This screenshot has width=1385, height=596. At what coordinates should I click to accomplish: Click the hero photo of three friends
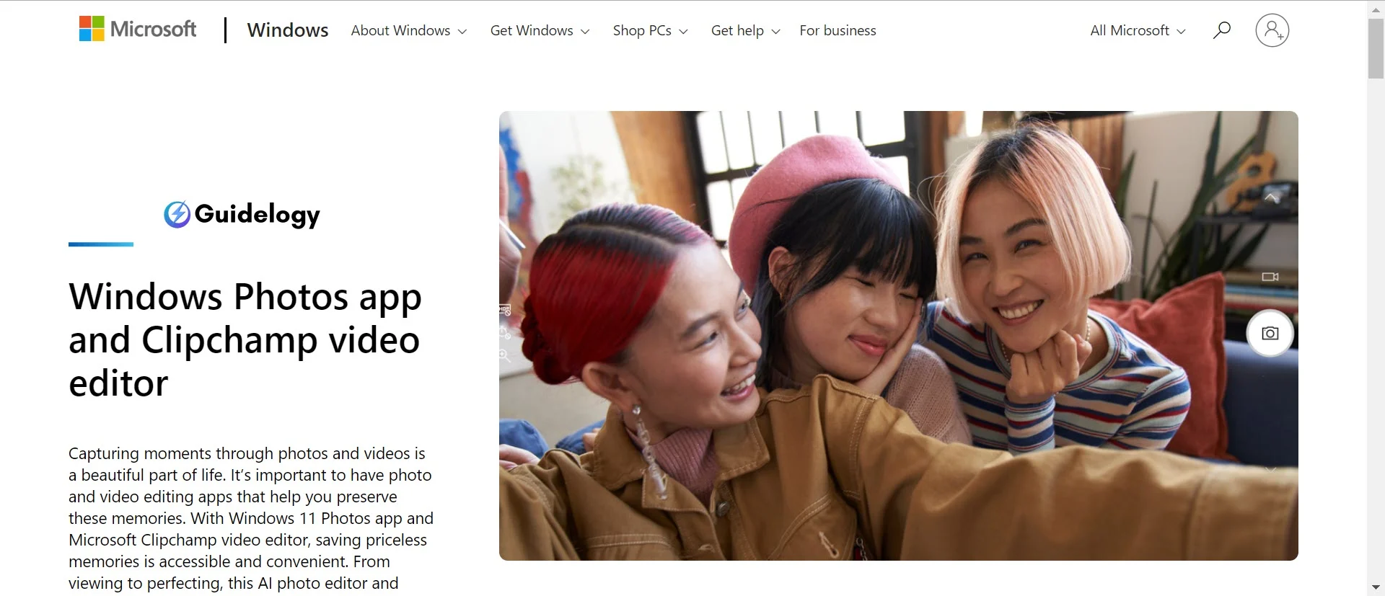coord(898,336)
